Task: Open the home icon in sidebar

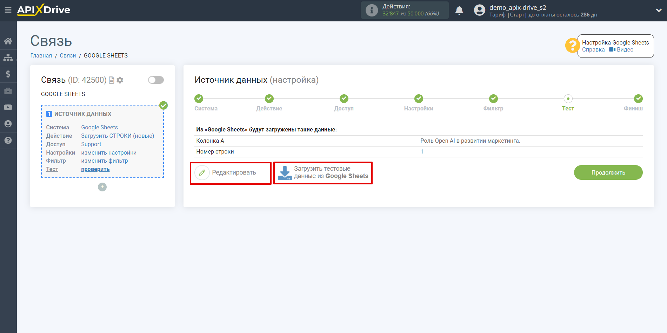Action: click(8, 41)
